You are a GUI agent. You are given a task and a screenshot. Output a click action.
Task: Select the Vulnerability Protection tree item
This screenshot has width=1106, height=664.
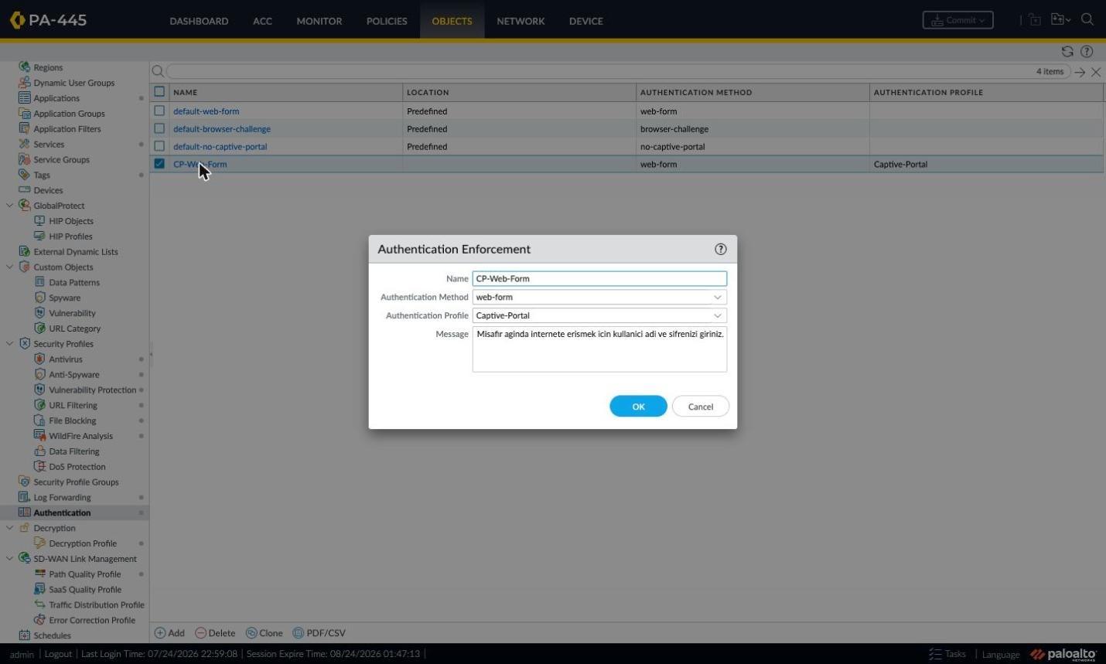(92, 390)
